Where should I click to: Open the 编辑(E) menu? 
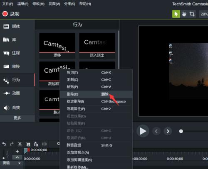[23, 4]
